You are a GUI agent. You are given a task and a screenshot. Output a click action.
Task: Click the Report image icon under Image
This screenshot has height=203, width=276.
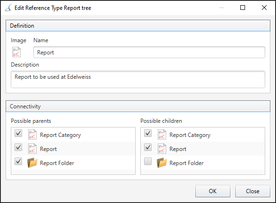[x=16, y=52]
